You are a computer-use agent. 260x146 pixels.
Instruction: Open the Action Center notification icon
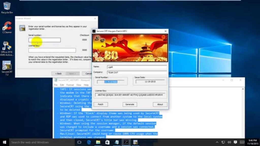(x=235, y=142)
